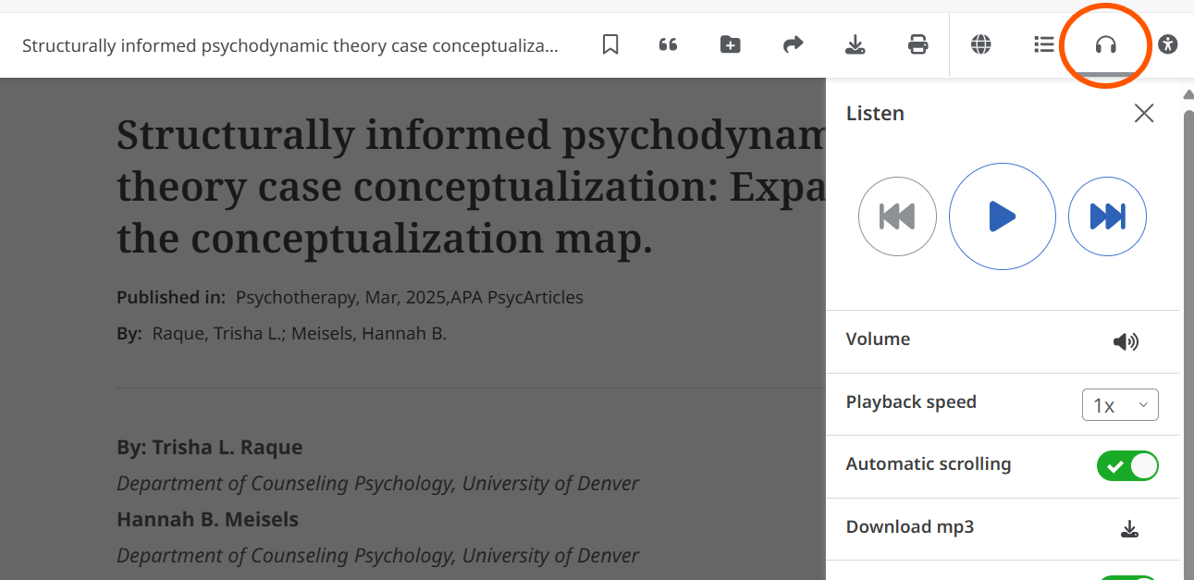Open the Playback speed dropdown

pyautogui.click(x=1120, y=404)
